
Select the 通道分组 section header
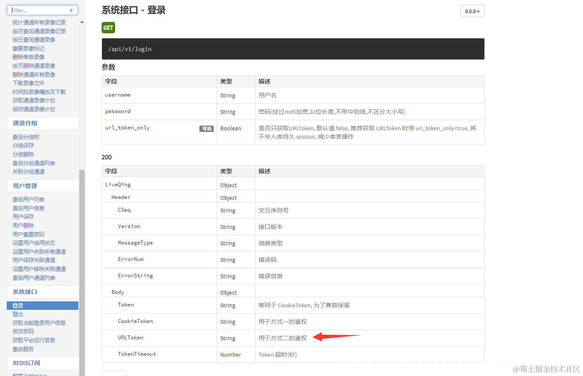(x=43, y=123)
